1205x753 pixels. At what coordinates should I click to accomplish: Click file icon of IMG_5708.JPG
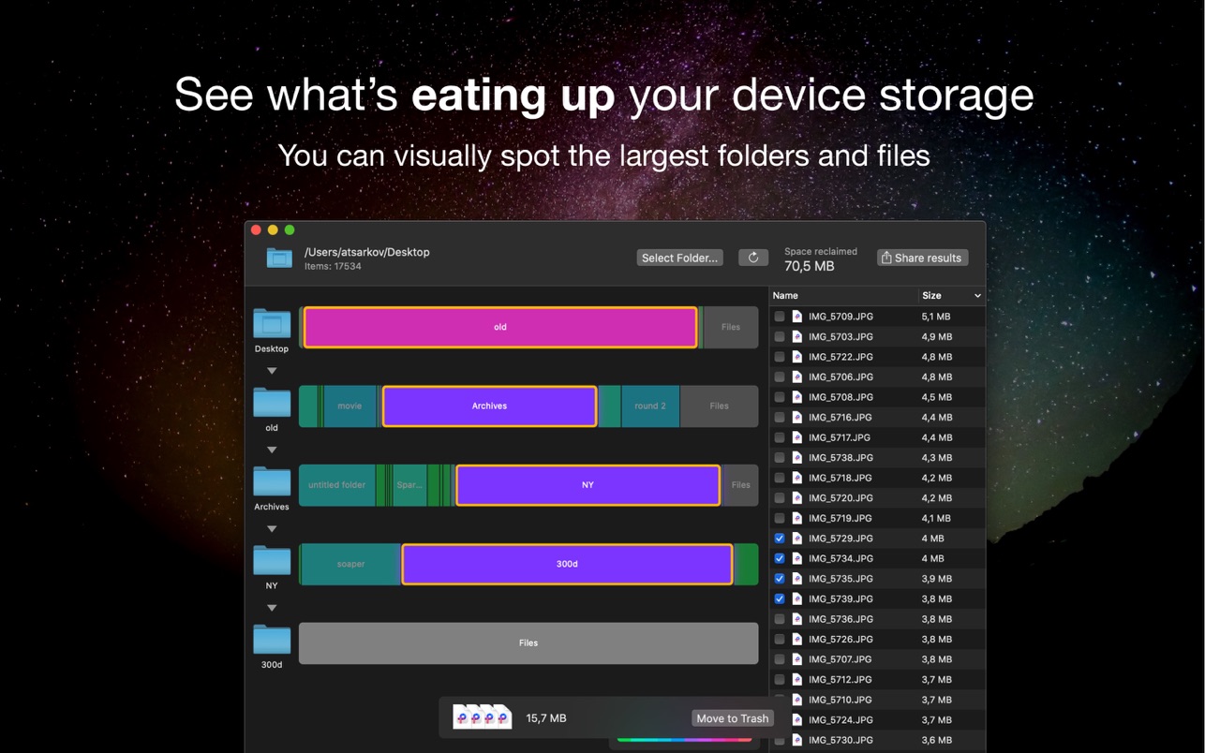797,397
